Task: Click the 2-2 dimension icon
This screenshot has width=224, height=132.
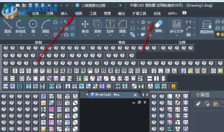Action: click(186, 103)
